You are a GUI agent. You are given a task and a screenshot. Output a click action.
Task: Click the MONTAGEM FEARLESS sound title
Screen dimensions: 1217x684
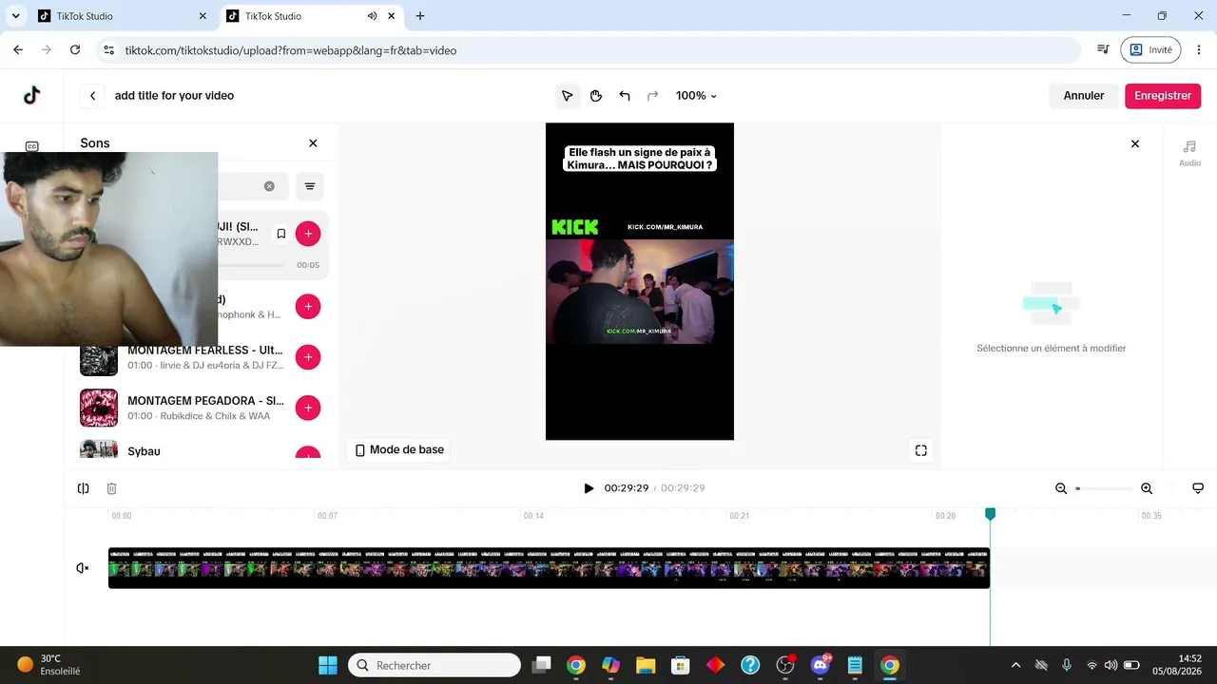pos(205,350)
